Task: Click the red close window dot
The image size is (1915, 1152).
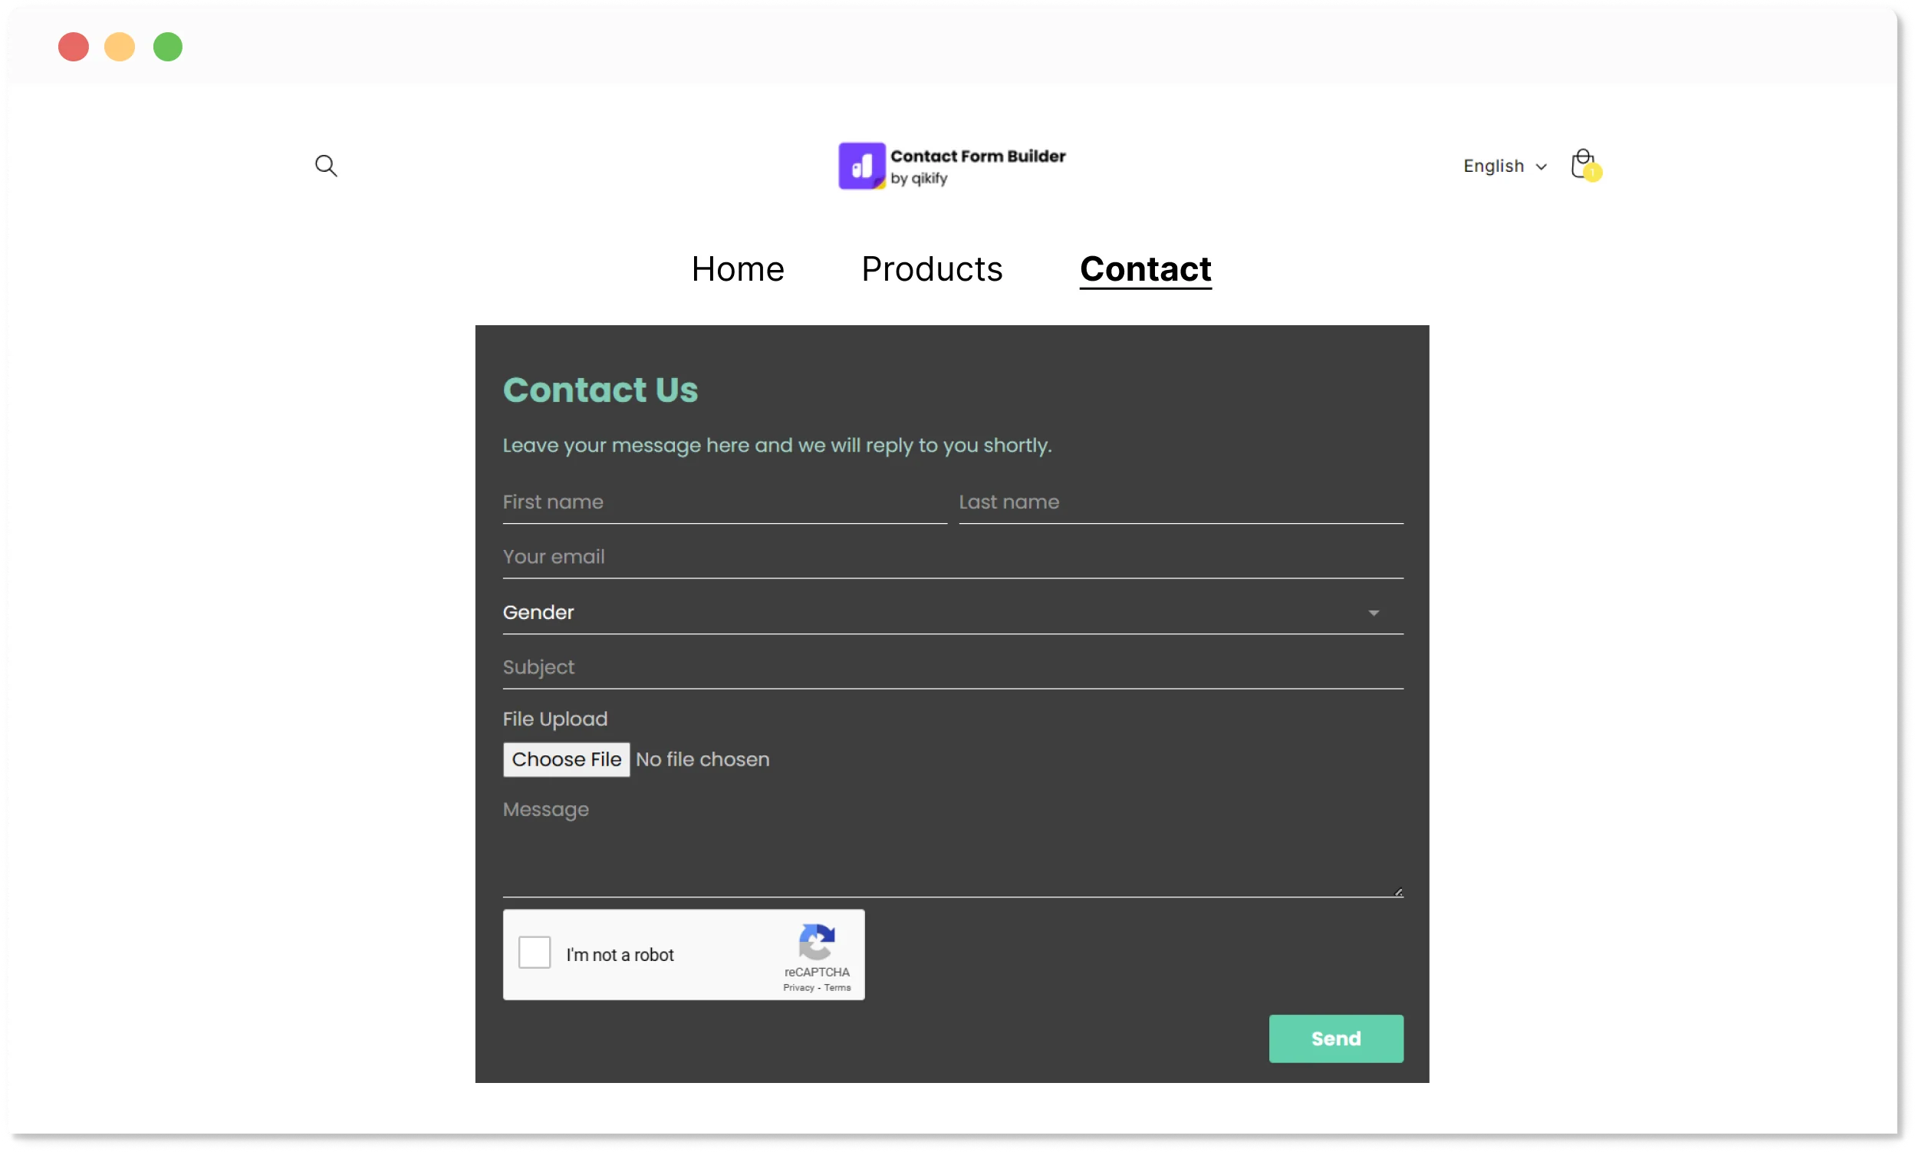Action: click(x=74, y=47)
